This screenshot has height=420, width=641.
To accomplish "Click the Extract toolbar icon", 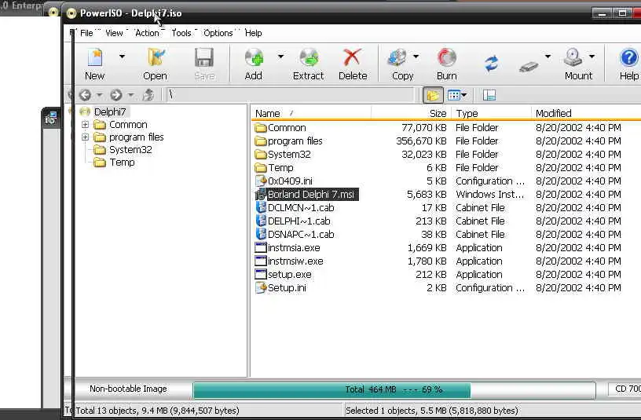I will [309, 57].
